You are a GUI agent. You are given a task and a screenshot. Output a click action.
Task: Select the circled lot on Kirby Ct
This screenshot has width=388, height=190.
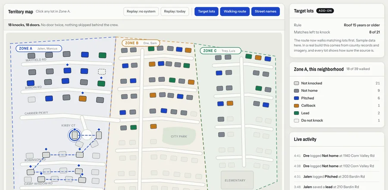(75, 135)
